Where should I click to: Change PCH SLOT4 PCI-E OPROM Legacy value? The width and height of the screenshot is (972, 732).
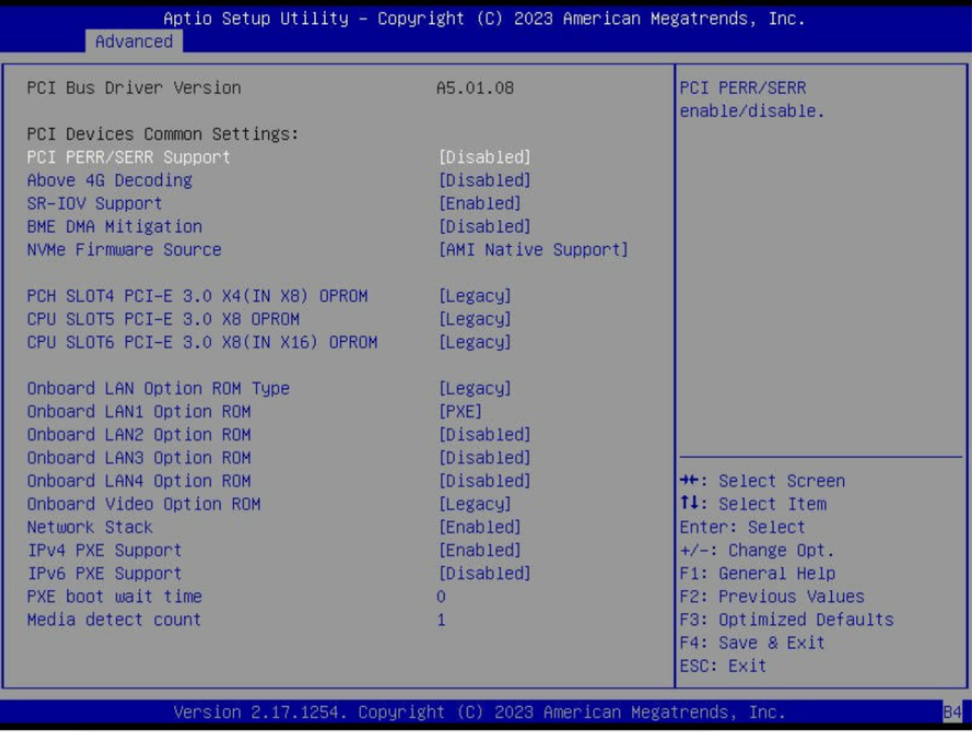[475, 296]
